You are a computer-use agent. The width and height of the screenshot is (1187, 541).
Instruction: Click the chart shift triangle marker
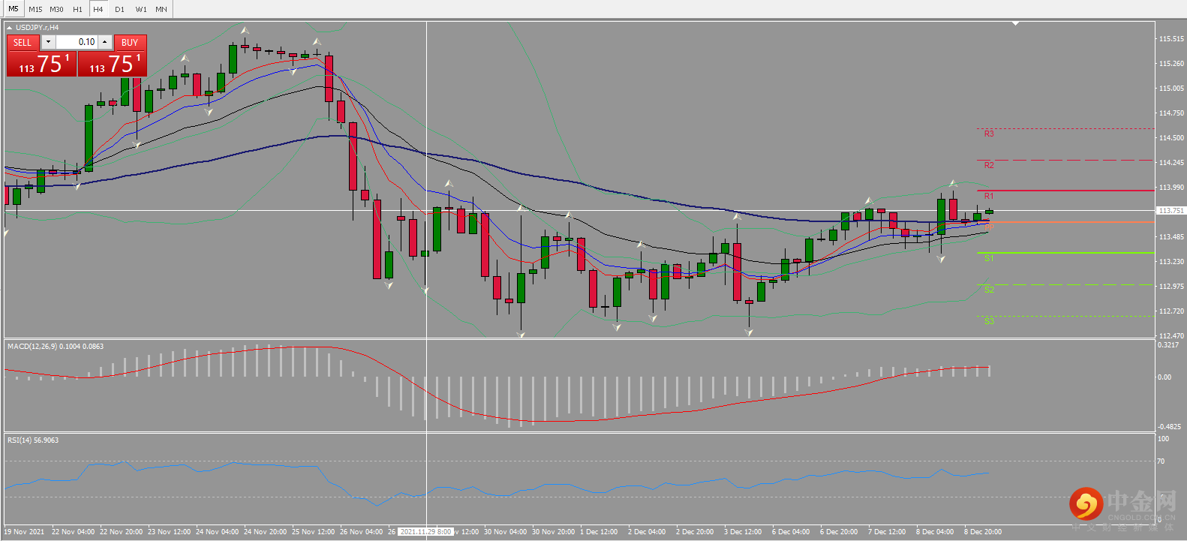pyautogui.click(x=1015, y=23)
